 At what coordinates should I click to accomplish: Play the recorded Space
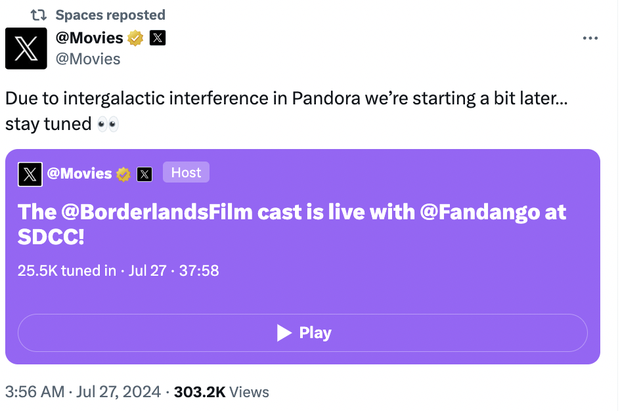tap(303, 333)
